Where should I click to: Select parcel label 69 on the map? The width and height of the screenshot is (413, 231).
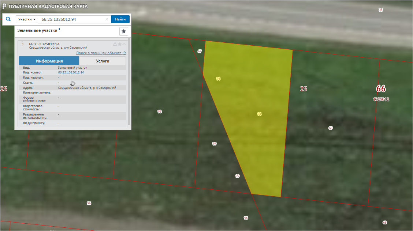(x=331, y=128)
